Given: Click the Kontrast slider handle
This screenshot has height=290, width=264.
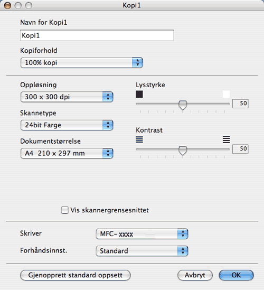Looking at the screenshot, I should click(x=183, y=151).
